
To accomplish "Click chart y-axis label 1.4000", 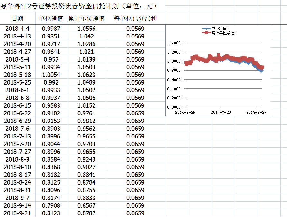I will [174, 43].
